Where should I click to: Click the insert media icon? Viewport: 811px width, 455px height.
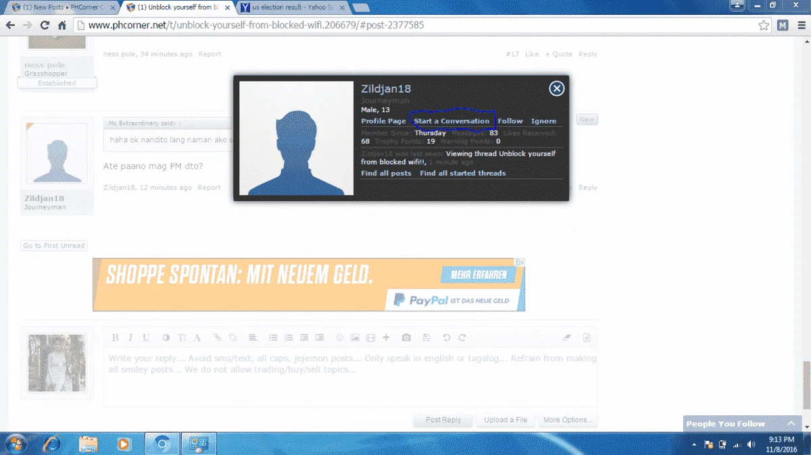point(370,338)
